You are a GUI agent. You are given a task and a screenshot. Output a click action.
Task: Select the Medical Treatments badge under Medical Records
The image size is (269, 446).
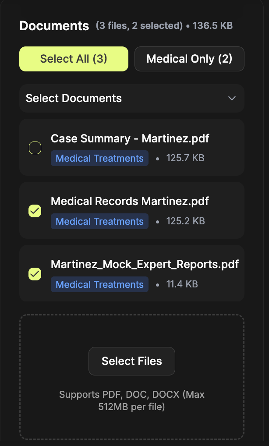coord(99,221)
